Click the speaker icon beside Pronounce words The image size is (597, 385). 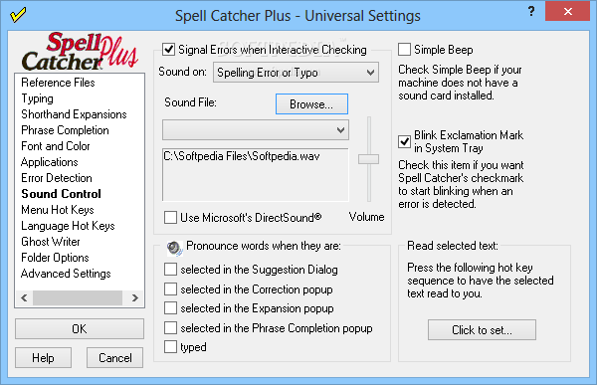click(175, 248)
